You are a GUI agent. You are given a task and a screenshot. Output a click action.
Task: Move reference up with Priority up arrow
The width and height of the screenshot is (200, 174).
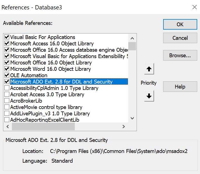pyautogui.click(x=149, y=69)
